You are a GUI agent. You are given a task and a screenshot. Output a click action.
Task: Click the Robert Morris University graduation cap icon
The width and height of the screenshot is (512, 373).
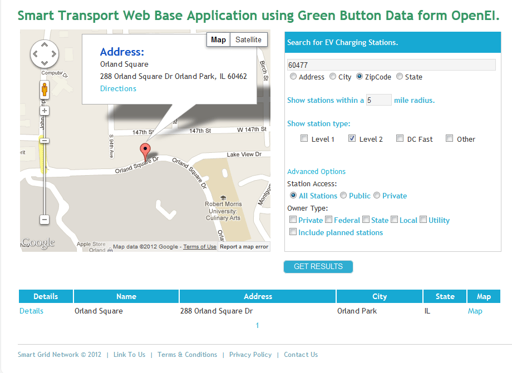point(223,197)
